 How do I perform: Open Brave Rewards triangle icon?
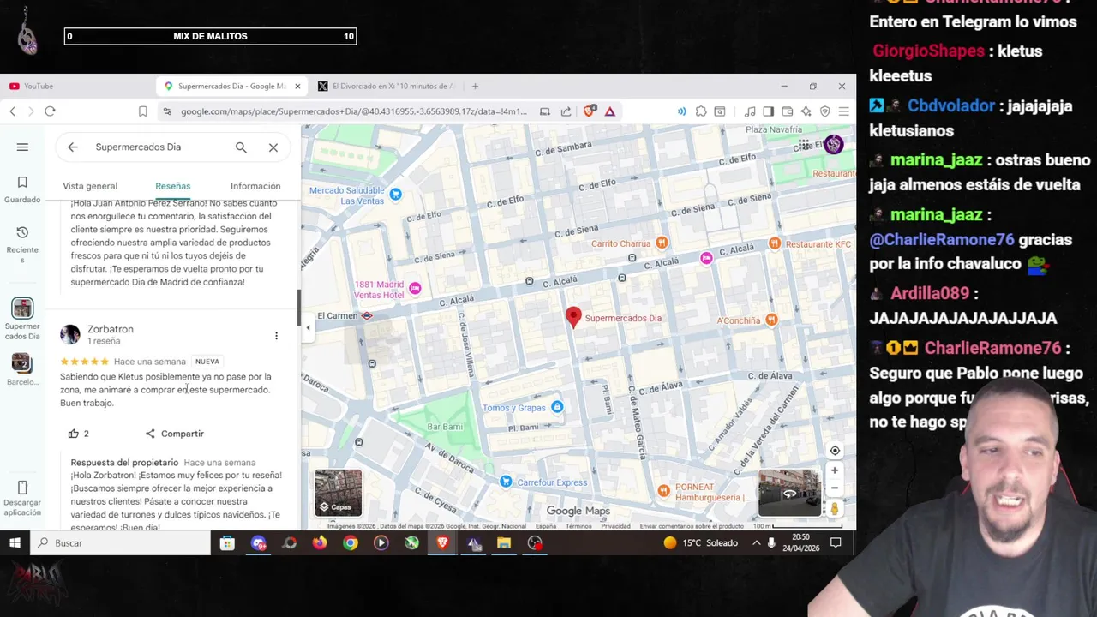tap(609, 111)
